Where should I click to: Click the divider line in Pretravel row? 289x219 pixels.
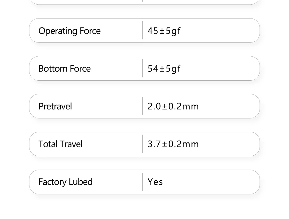142,106
